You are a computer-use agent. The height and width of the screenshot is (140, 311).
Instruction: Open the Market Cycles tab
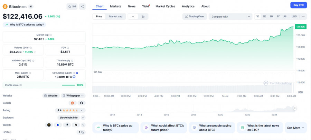coord(165,6)
